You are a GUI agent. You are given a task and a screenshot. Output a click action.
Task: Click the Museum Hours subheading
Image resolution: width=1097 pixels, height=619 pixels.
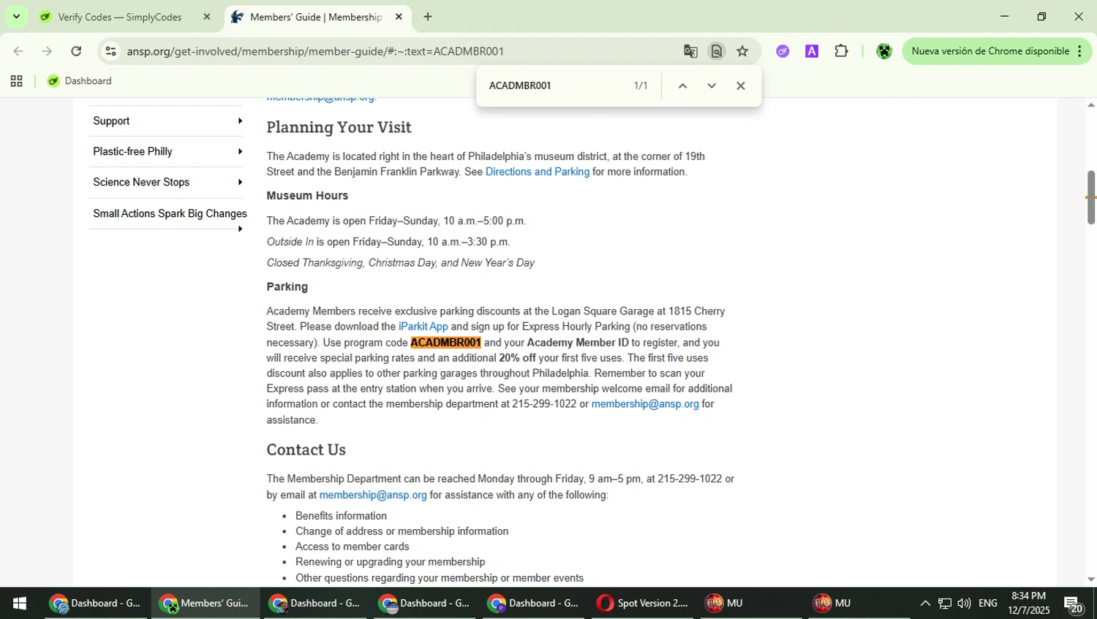(307, 196)
